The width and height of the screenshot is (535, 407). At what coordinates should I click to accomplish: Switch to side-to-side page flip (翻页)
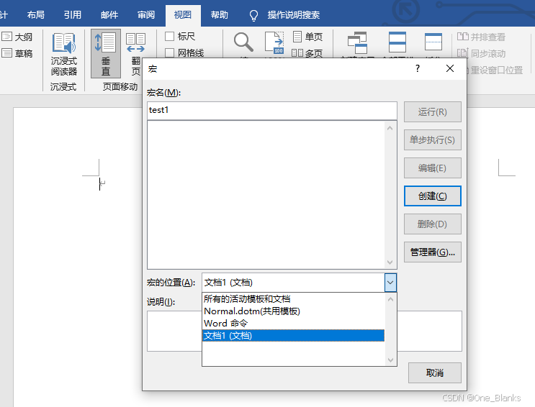point(136,54)
